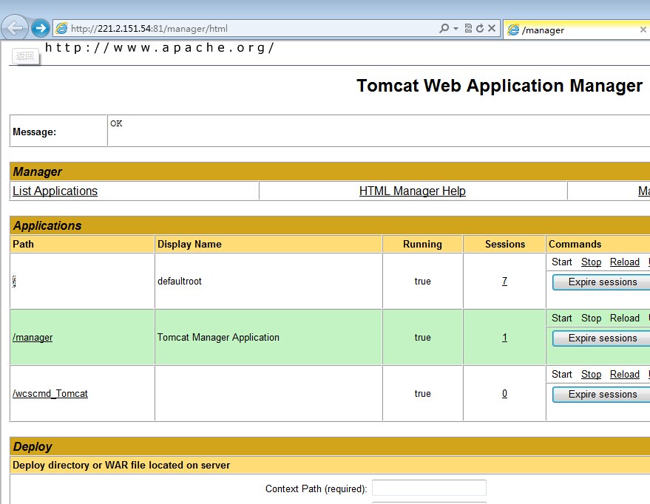The width and height of the screenshot is (650, 504).
Task: Toggle the compatibility view icon in address bar
Action: coord(468,28)
